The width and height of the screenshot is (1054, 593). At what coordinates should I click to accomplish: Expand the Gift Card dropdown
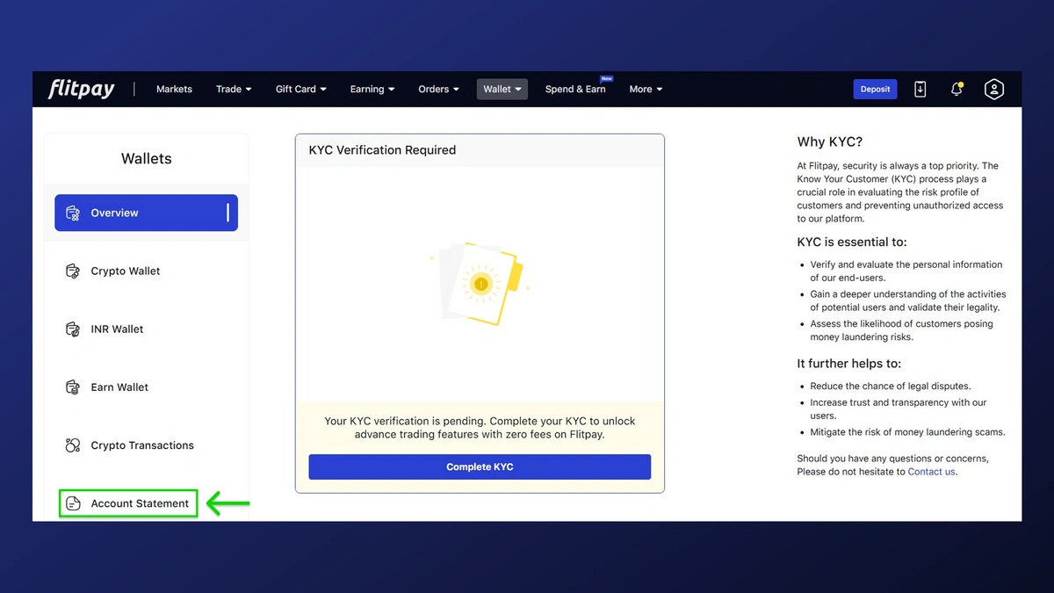click(300, 89)
